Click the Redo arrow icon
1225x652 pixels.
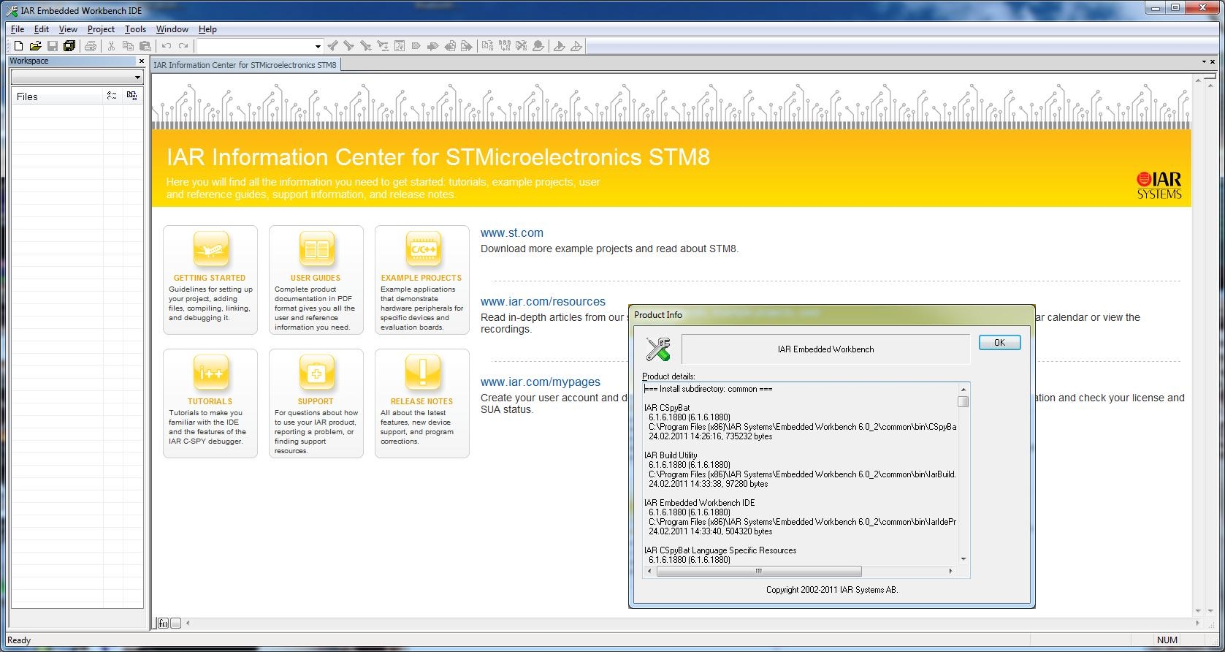(183, 46)
